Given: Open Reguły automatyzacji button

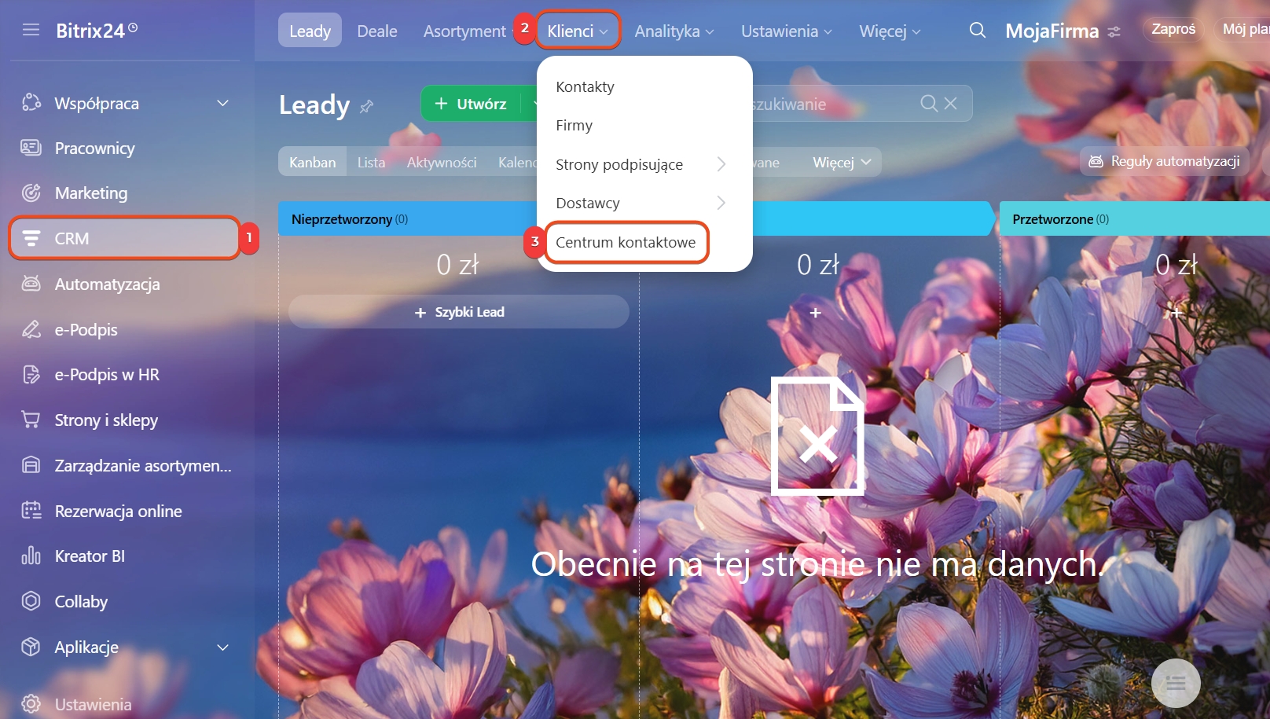Looking at the screenshot, I should pos(1164,161).
